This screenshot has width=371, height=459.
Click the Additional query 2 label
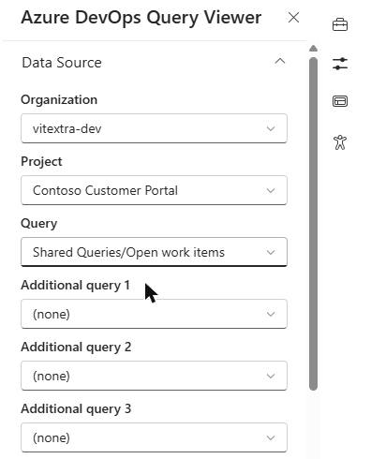76,348
